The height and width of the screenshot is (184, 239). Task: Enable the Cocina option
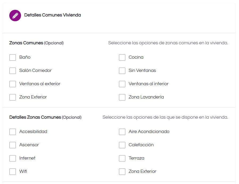click(x=122, y=57)
